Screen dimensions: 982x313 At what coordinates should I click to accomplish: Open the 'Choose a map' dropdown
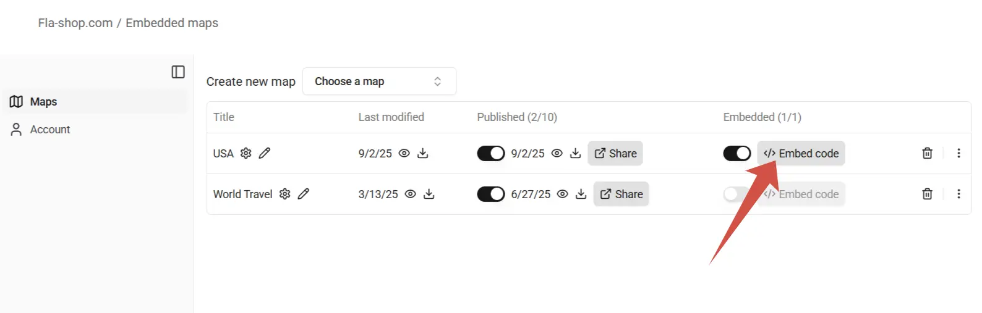pos(379,81)
